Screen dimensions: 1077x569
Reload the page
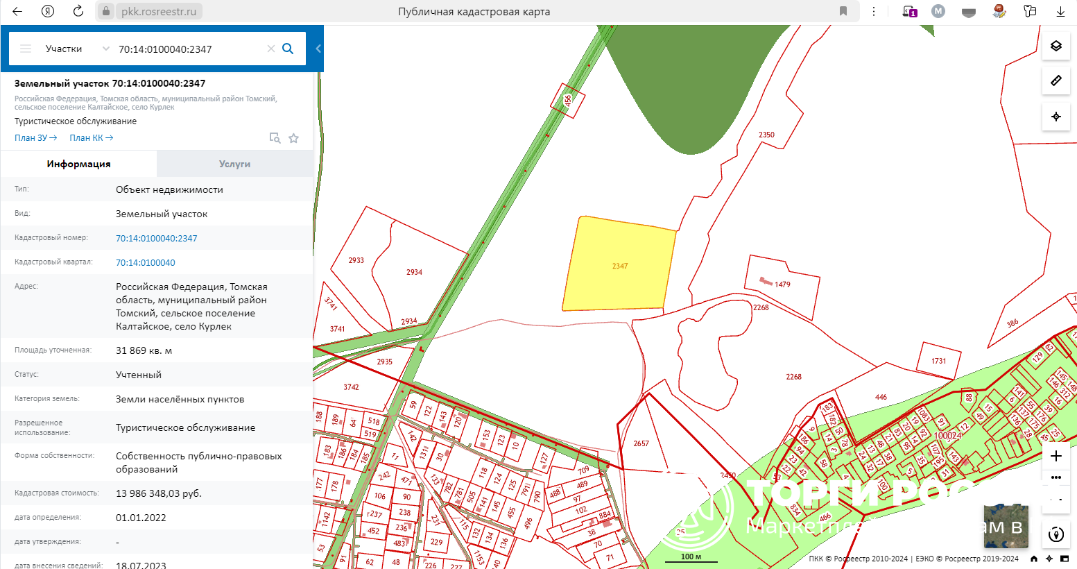78,11
